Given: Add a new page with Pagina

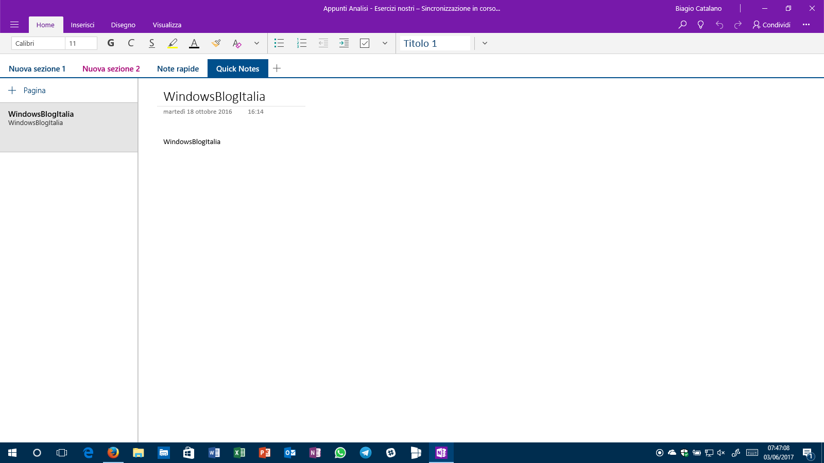Looking at the screenshot, I should click(x=27, y=91).
